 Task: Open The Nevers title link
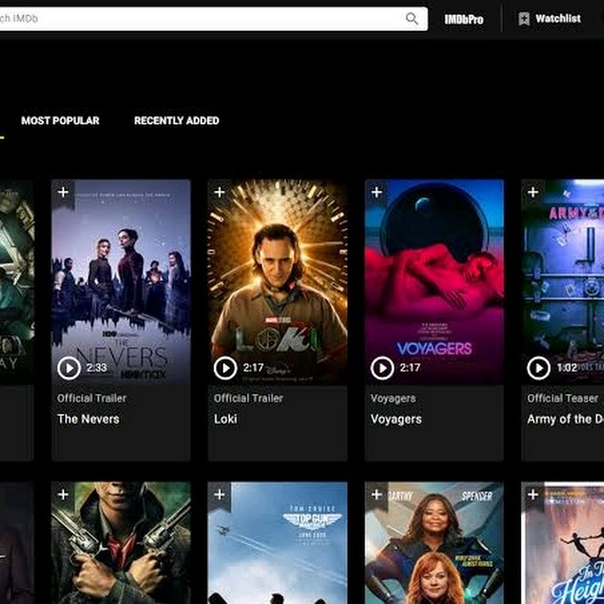pos(88,419)
